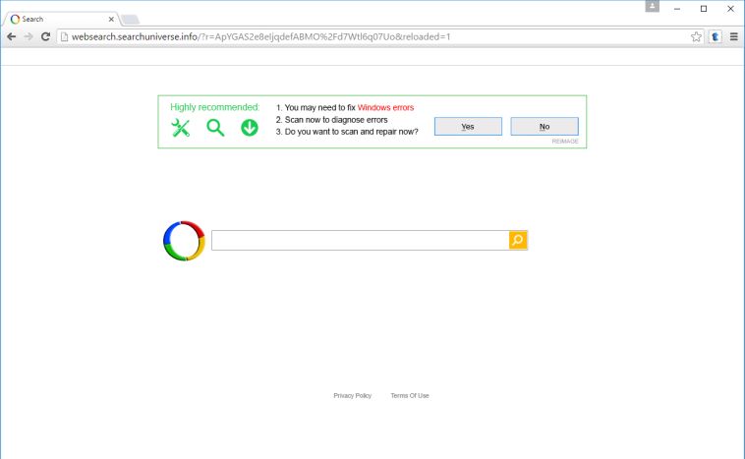
Task: Open the blue extension icon in toolbar
Action: (x=716, y=36)
